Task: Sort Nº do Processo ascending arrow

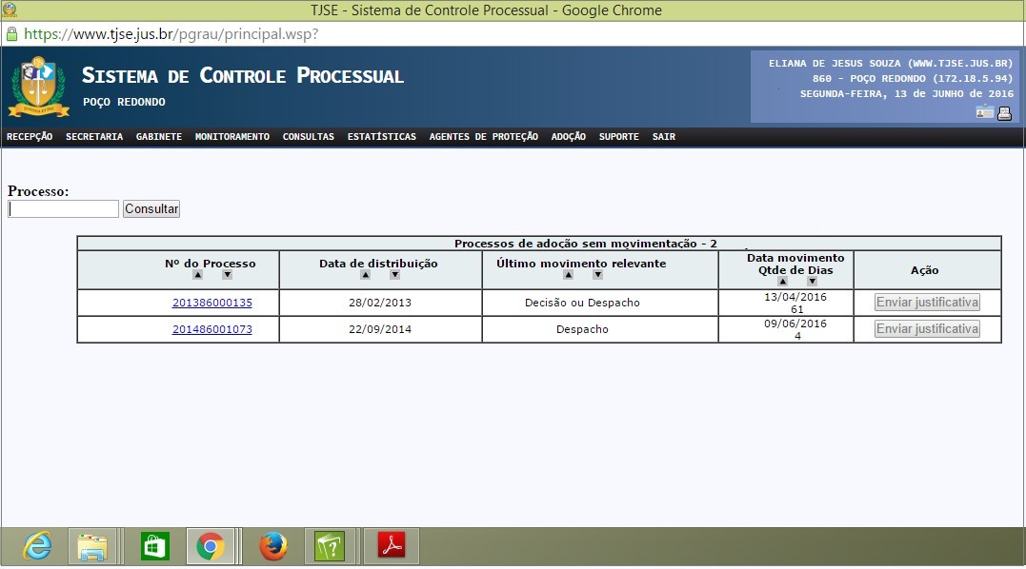Action: coord(197,275)
